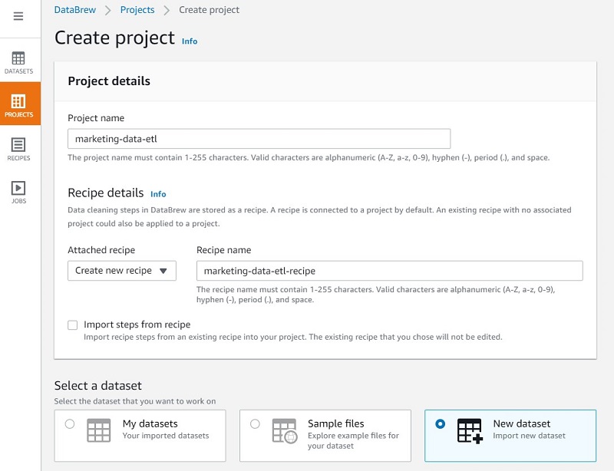Click the Recipe name input field

(x=390, y=271)
